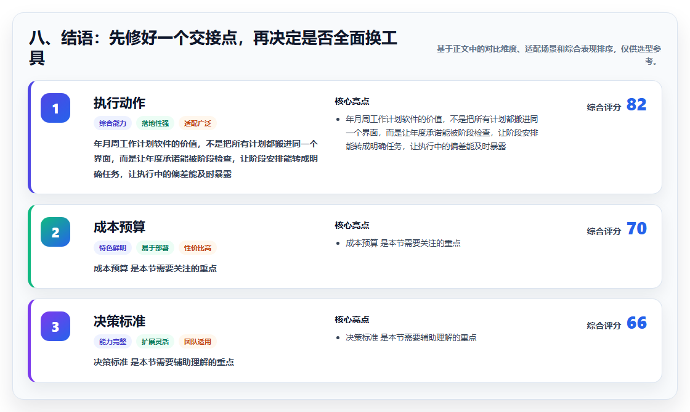Click the 特色鲜明 tag
This screenshot has width=690, height=412.
click(113, 248)
